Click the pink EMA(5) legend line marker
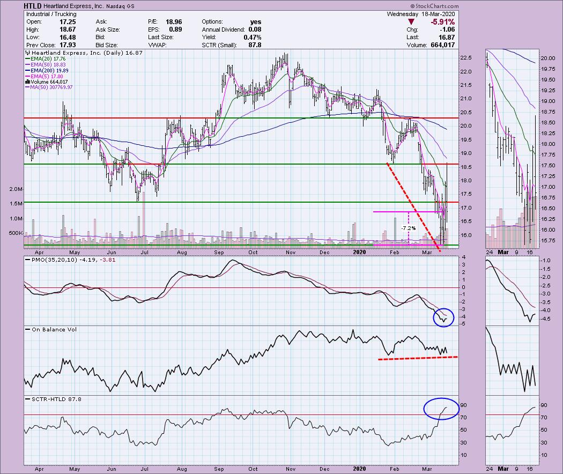The height and width of the screenshot is (474, 563). click(x=27, y=77)
